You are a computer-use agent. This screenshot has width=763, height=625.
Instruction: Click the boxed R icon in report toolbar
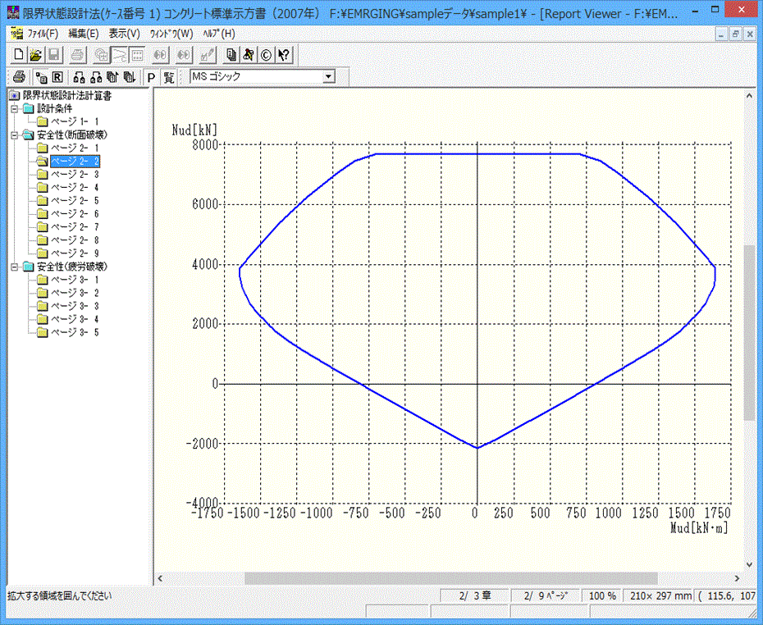(58, 77)
